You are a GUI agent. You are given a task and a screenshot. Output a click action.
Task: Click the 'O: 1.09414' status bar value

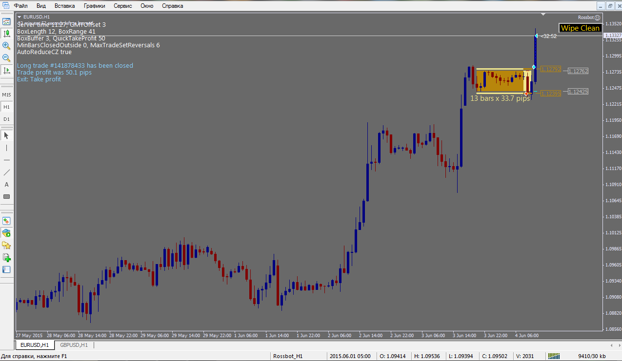[x=393, y=356]
